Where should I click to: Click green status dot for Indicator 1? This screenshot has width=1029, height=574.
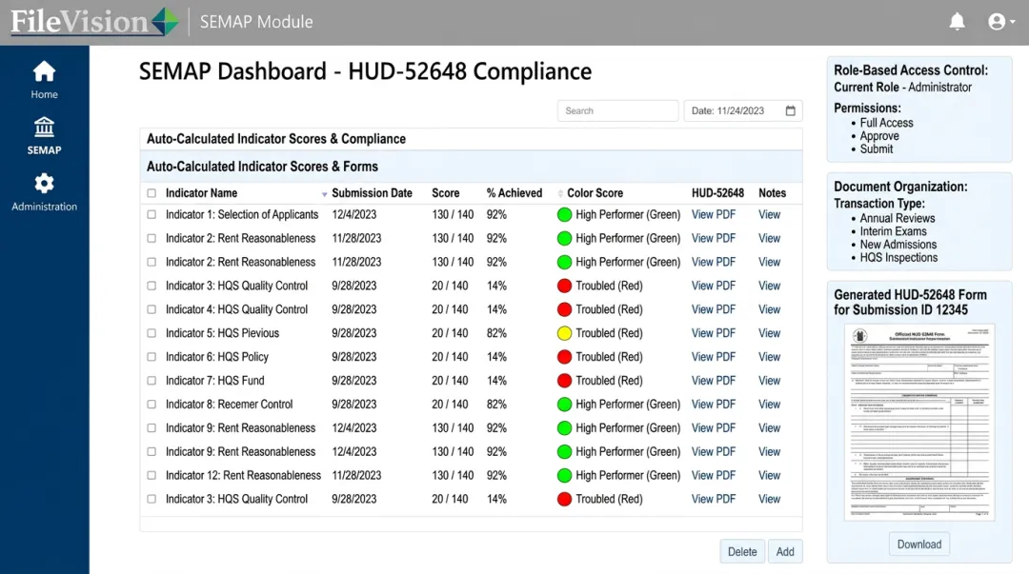tap(564, 214)
